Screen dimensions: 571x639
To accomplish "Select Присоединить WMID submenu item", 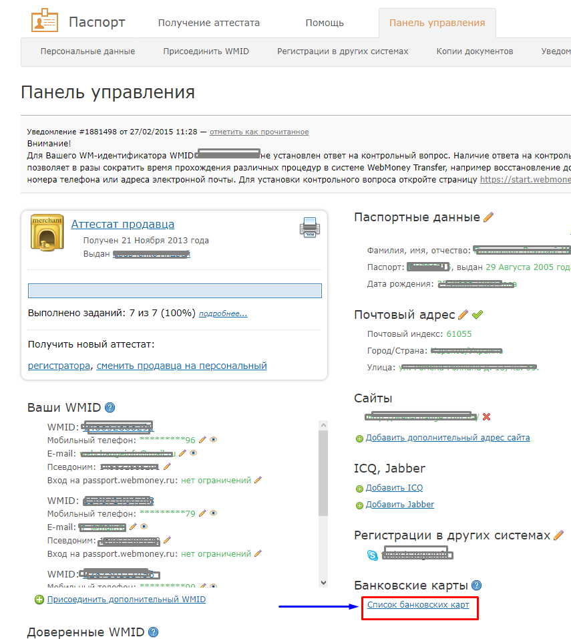I will click(206, 51).
